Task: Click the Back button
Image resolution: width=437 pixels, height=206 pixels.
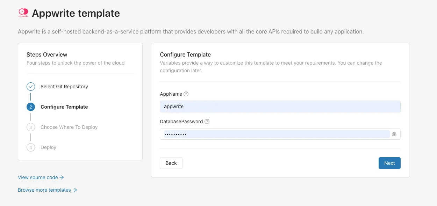Action: (x=171, y=163)
